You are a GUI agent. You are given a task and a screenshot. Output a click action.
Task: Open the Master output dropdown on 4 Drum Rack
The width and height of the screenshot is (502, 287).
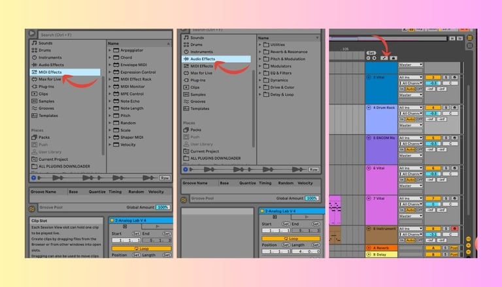point(410,126)
